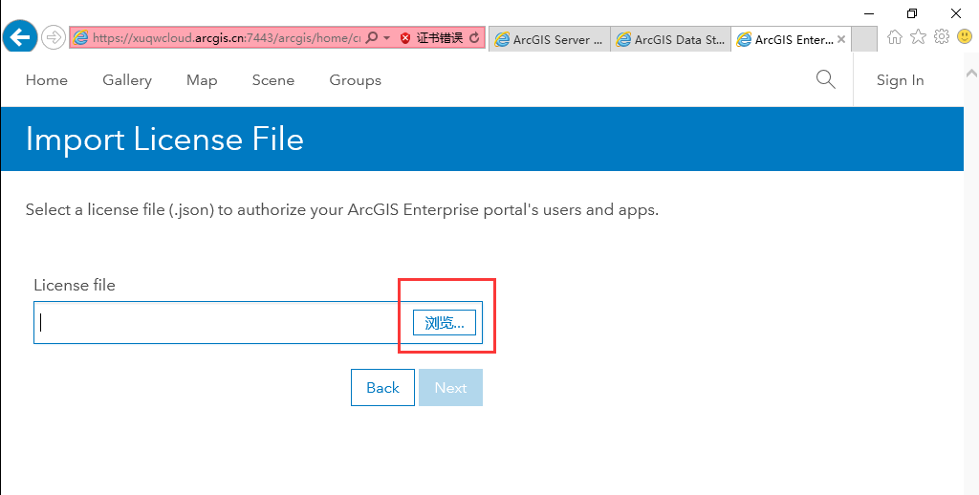Click the 'Select a license file (.json)' instruction text

(x=342, y=209)
